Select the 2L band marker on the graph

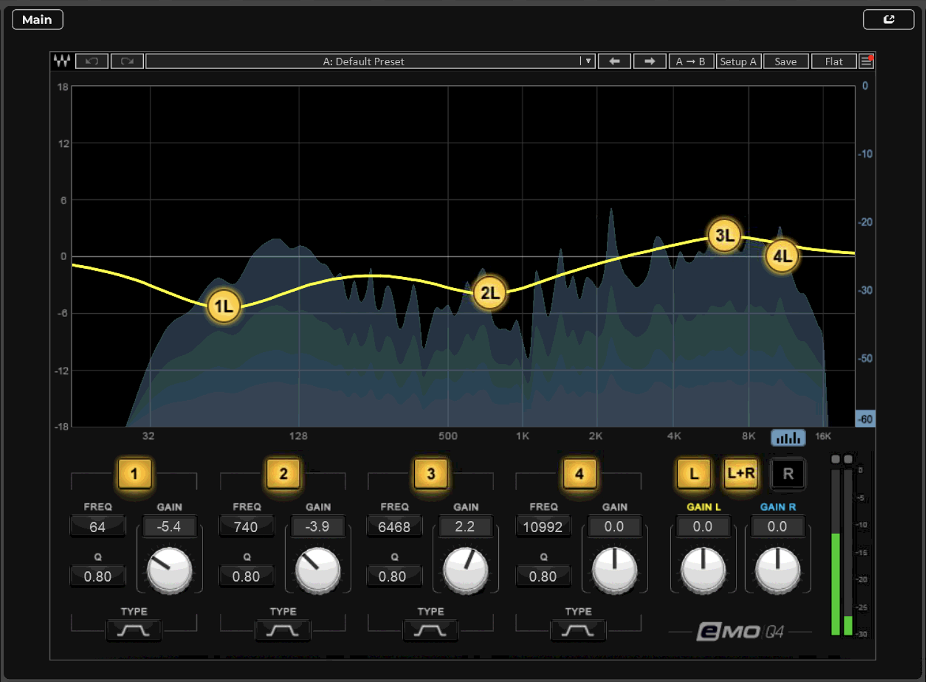[x=490, y=293]
